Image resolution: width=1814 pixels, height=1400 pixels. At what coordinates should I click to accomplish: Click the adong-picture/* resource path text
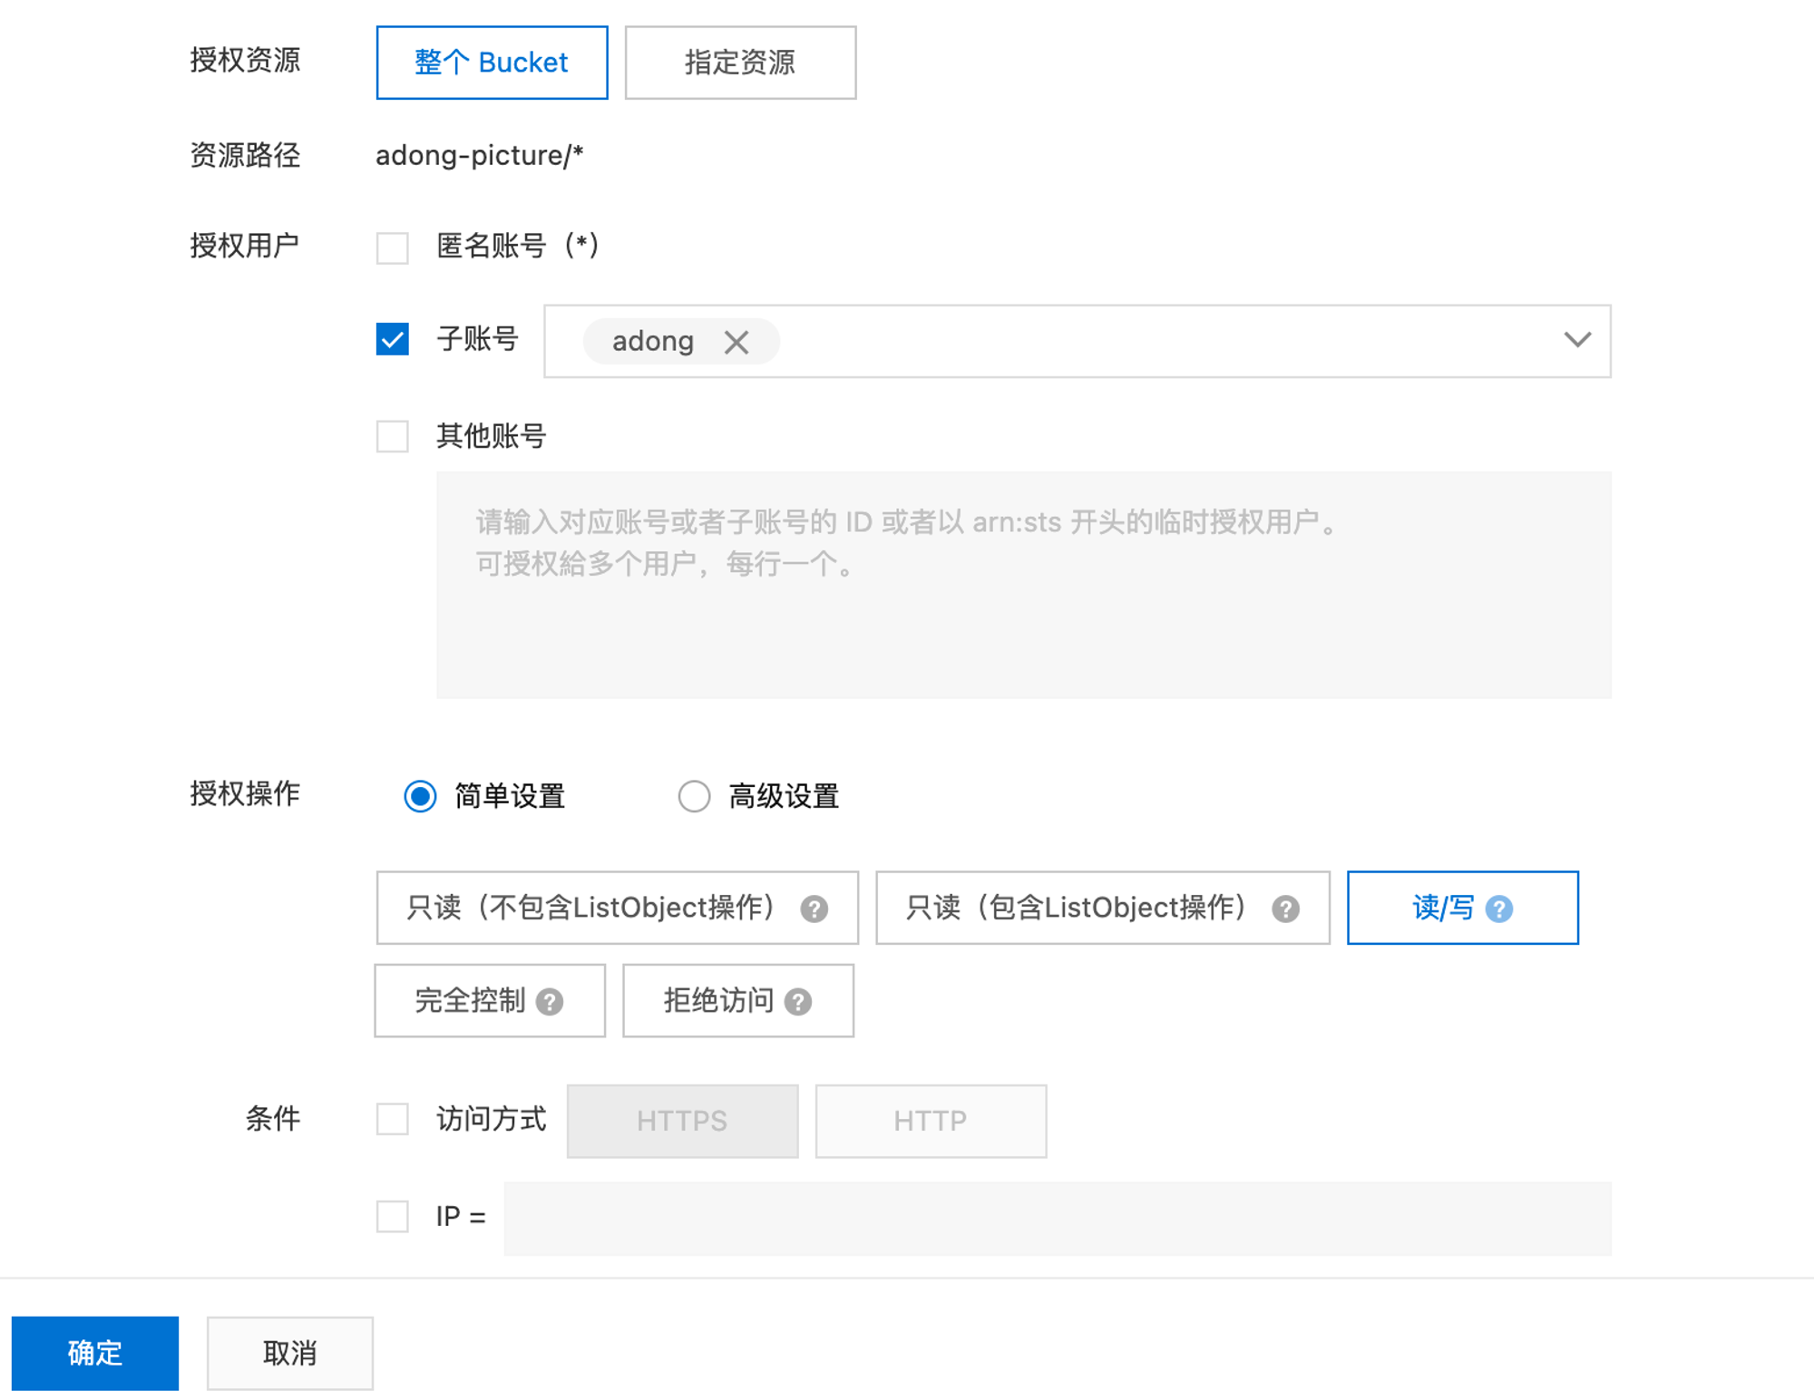pos(479,156)
